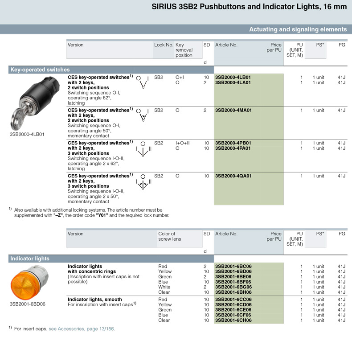Click article number 3SB2000-4QA01
Viewport: 352px width, 337px height.
point(233,176)
